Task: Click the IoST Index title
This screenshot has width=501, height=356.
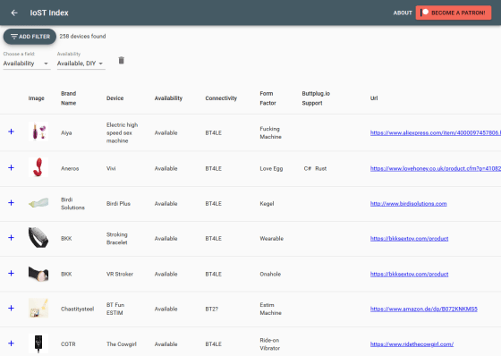Action: point(49,13)
